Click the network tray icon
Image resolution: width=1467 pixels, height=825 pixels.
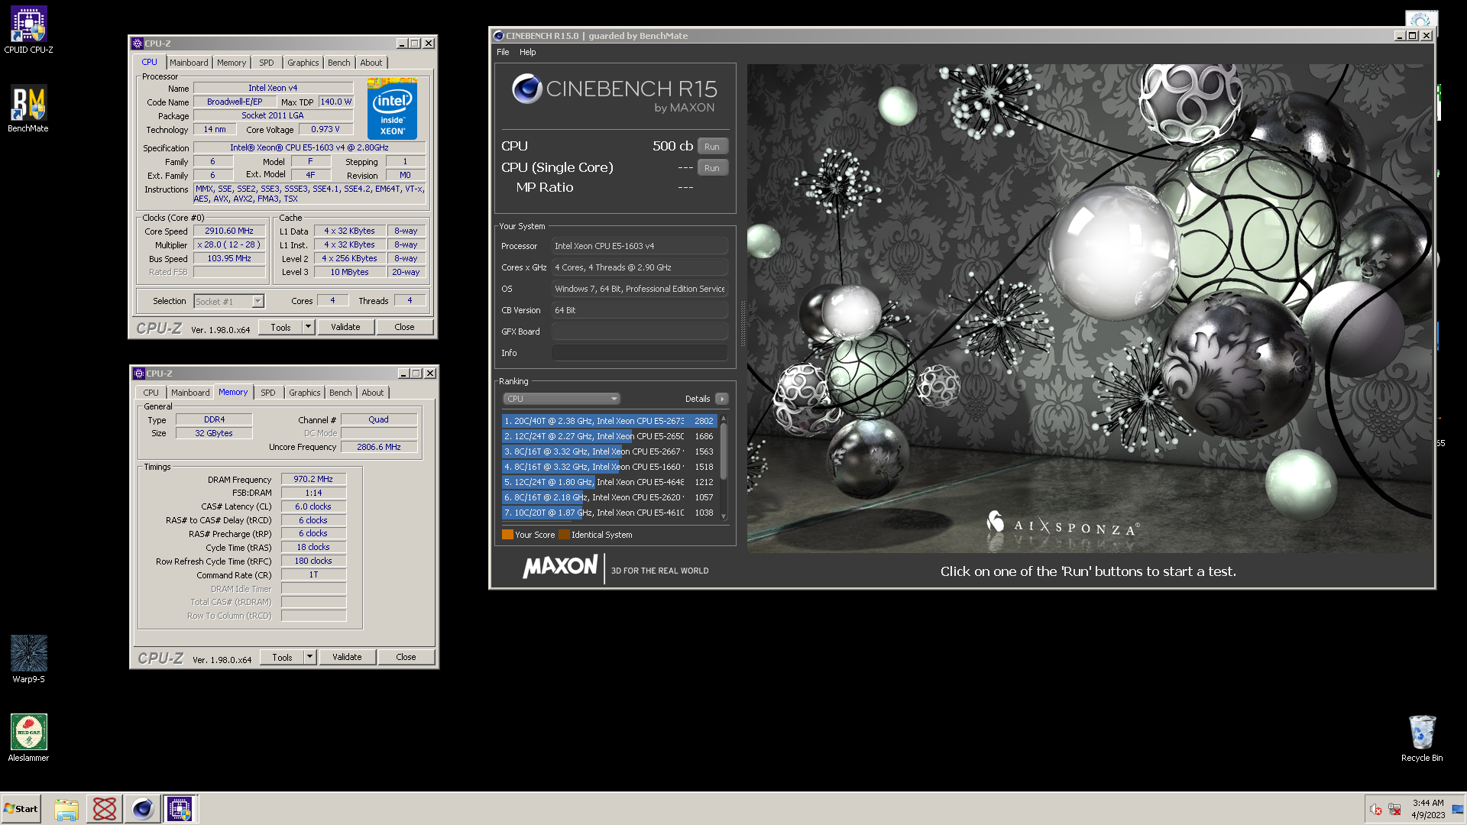point(1394,809)
